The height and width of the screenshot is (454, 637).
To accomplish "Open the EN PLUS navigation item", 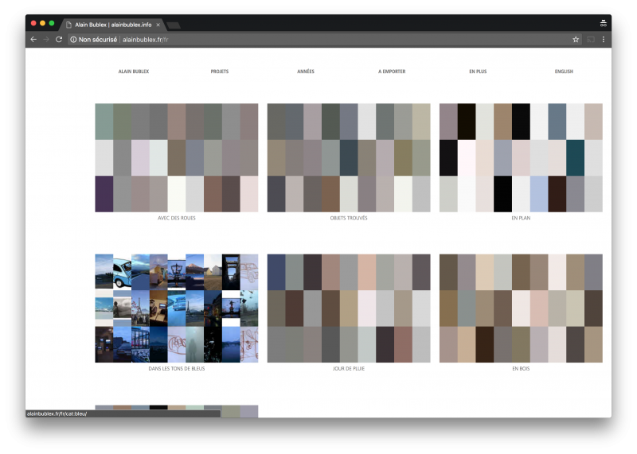I will point(478,72).
